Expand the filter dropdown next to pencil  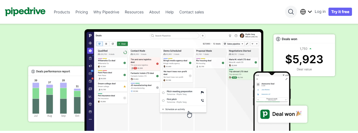255,44
